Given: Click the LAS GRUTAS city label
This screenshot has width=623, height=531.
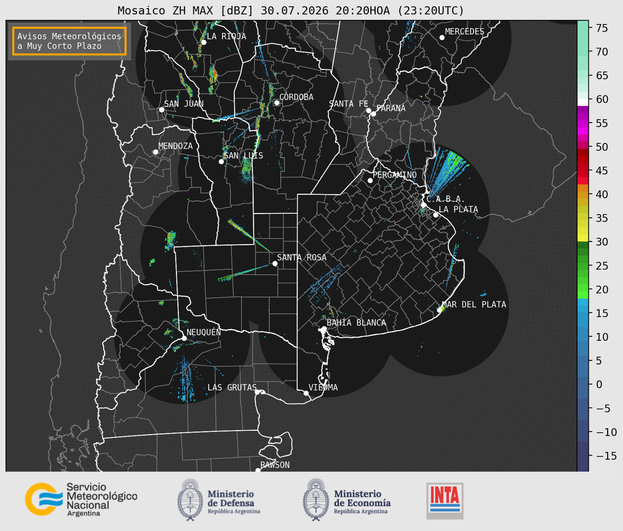Looking at the screenshot, I should 232,387.
